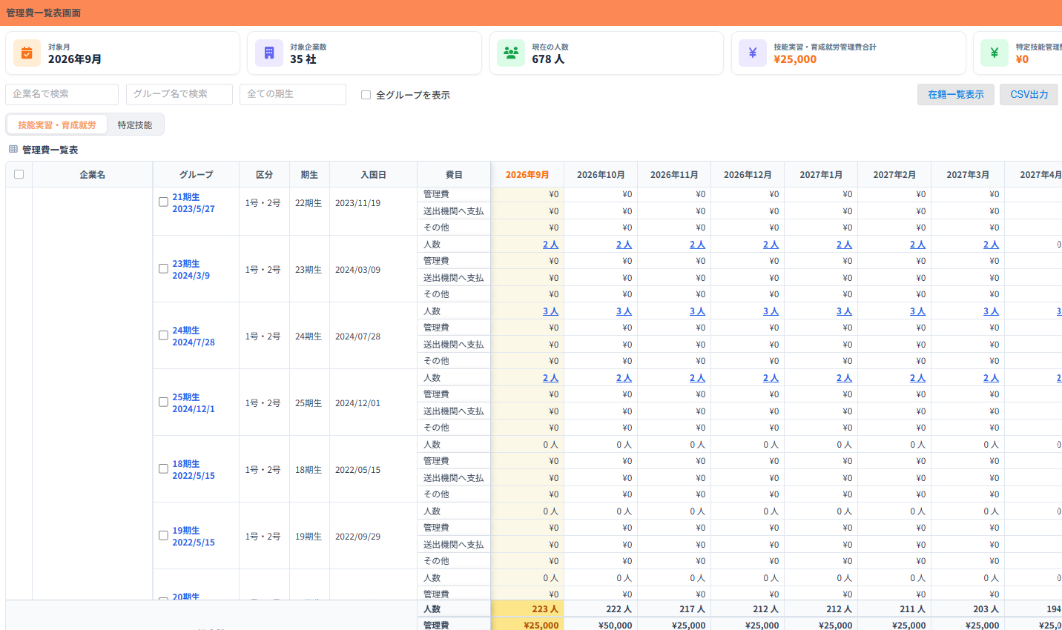
Task: Click 25期生's 2人 link under 2026年12月
Action: click(771, 378)
